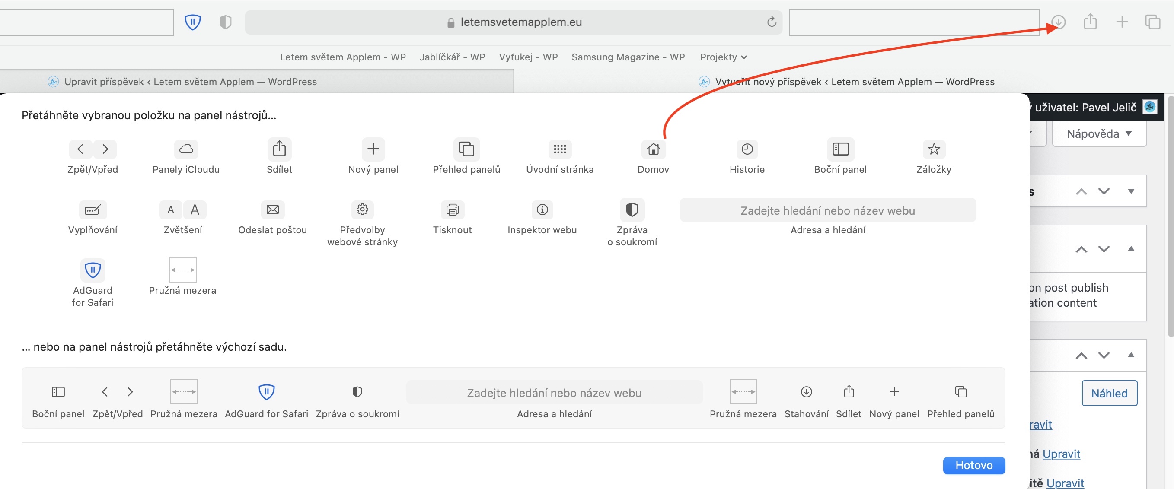Click the page reload icon in address bar
The height and width of the screenshot is (489, 1174).
coord(771,22)
